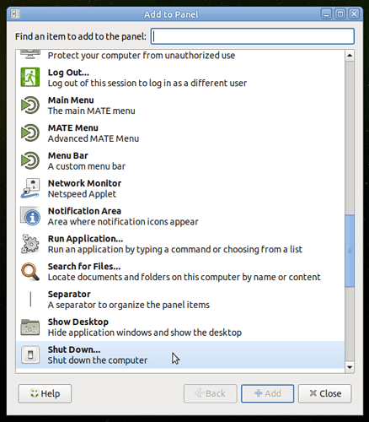Choose the MATE Menu applet icon
This screenshot has height=422, width=369.
(x=30, y=133)
